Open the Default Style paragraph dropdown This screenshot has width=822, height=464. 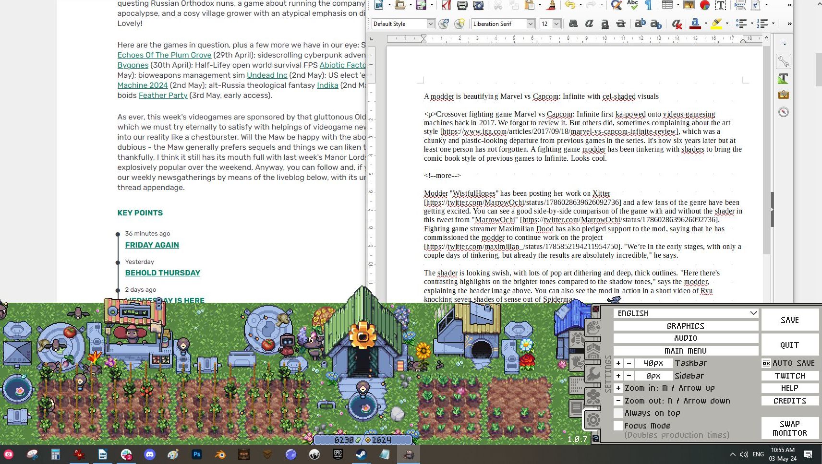pos(431,24)
